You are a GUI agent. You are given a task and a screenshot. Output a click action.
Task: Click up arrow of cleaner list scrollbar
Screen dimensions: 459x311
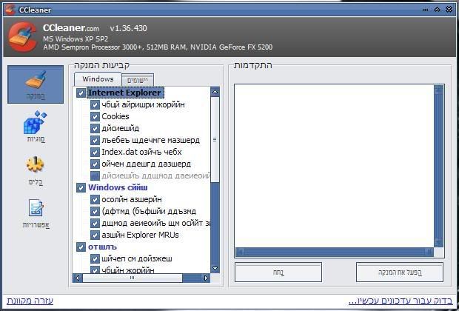(215, 92)
